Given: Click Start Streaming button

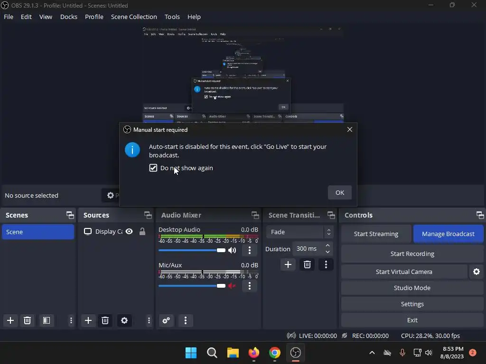Looking at the screenshot, I should (x=376, y=234).
